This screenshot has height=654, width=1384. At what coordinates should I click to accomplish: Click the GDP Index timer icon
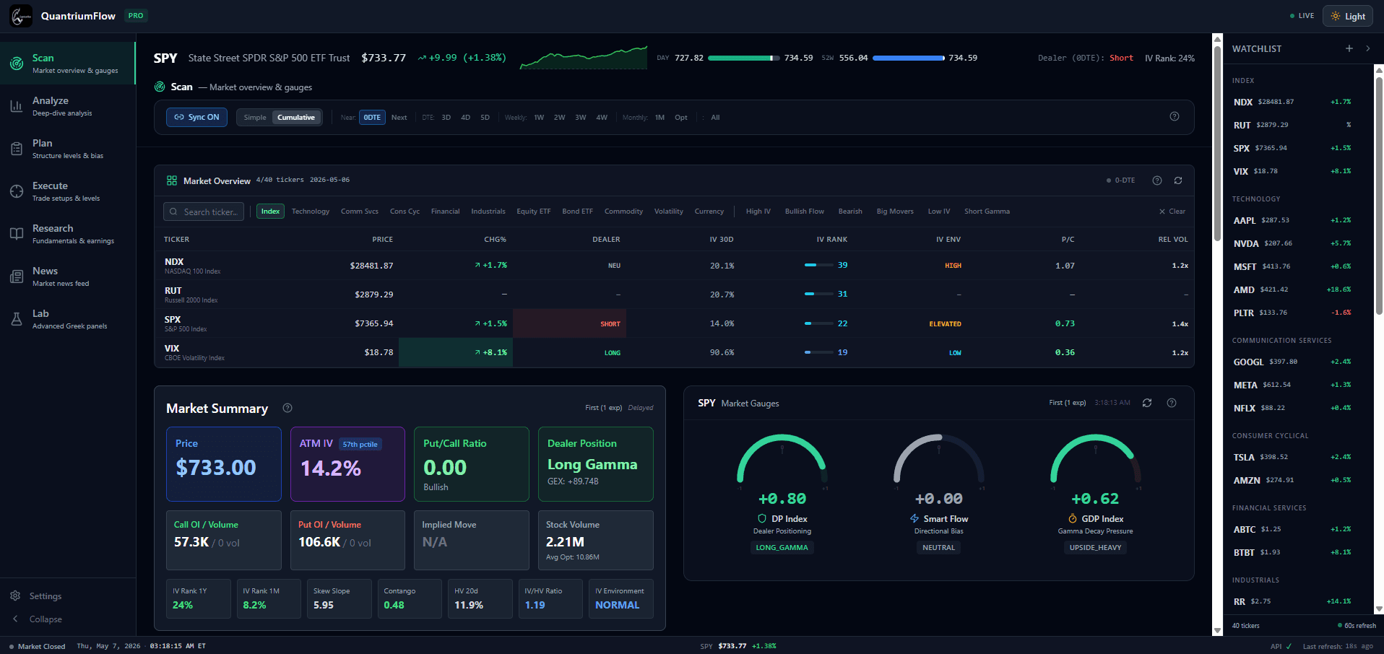1073,518
